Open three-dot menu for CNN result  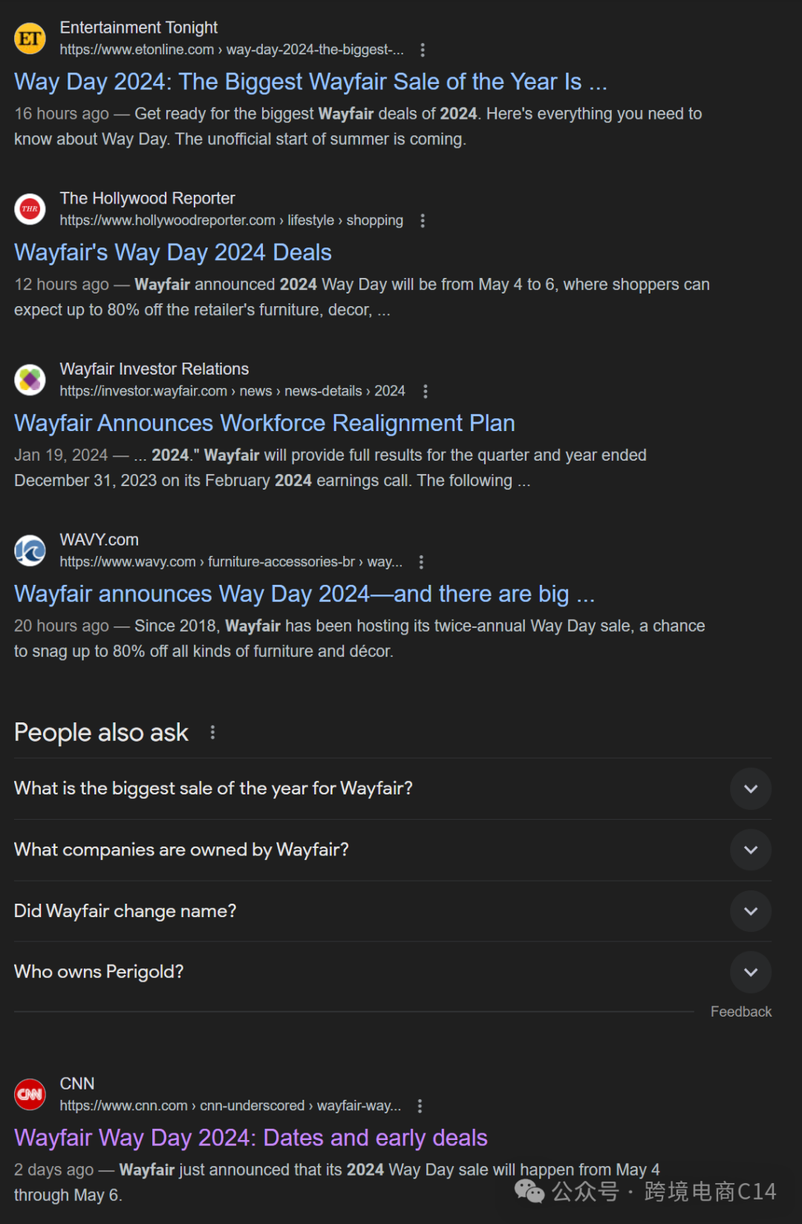point(420,1106)
